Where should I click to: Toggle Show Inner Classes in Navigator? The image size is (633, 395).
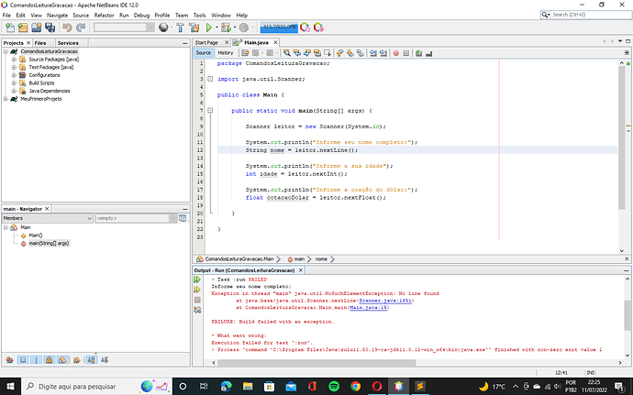(x=62, y=360)
